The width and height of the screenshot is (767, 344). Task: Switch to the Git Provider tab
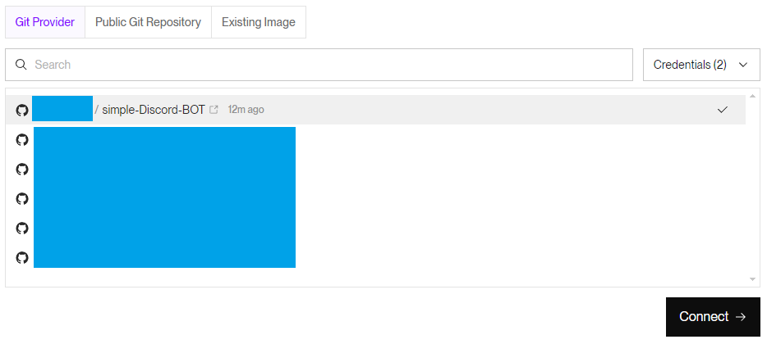click(x=45, y=22)
